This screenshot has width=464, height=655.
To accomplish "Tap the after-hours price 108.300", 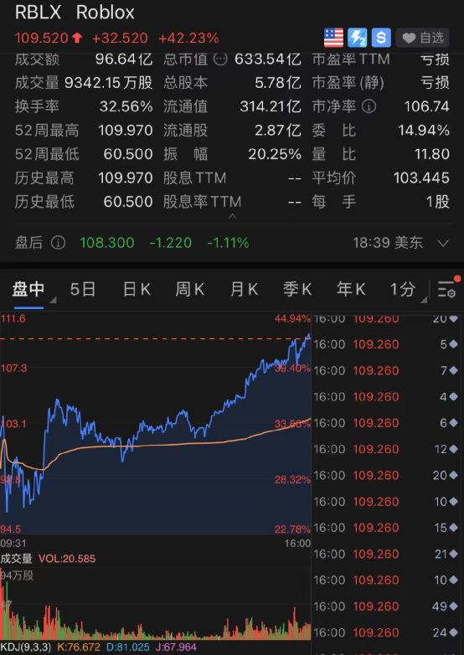I will point(107,243).
